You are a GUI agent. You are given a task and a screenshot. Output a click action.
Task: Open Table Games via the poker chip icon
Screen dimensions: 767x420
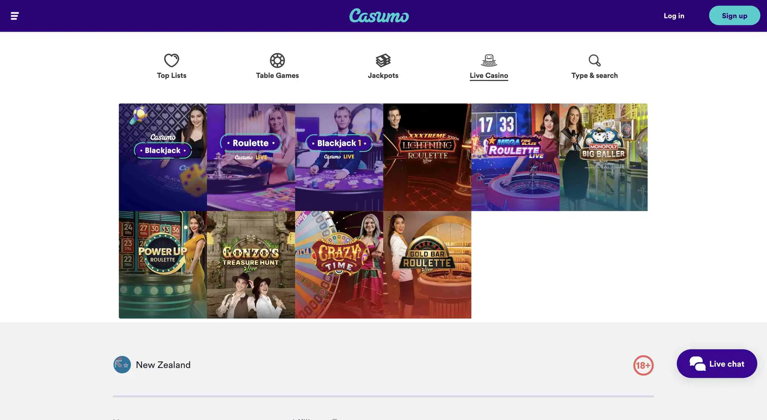click(277, 60)
